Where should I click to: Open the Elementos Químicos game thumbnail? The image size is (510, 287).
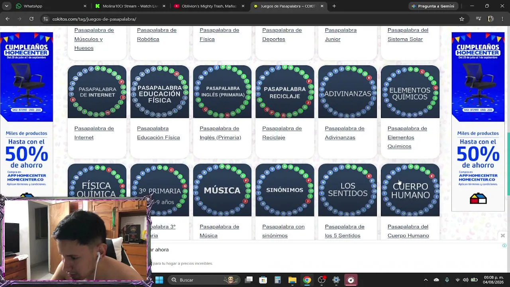pyautogui.click(x=410, y=92)
